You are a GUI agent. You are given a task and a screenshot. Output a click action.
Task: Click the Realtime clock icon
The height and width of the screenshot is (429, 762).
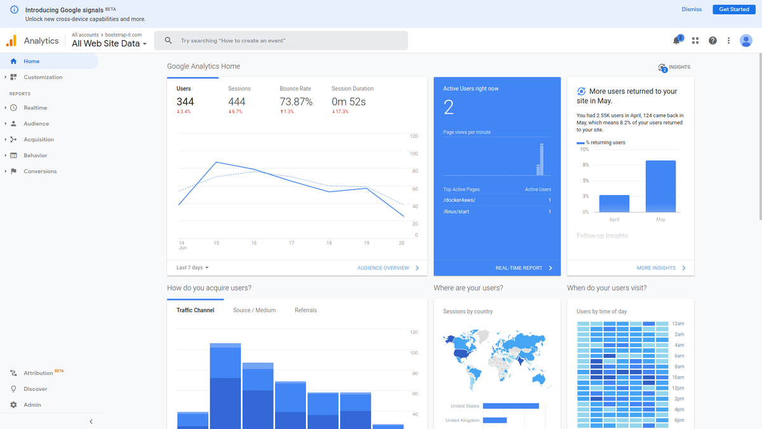(13, 108)
